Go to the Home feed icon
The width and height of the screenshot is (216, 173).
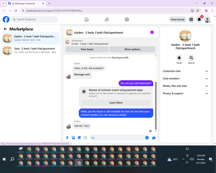click(x=86, y=19)
